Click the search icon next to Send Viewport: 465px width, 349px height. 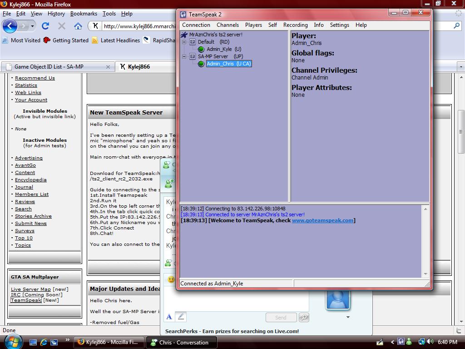pyautogui.click(x=304, y=318)
